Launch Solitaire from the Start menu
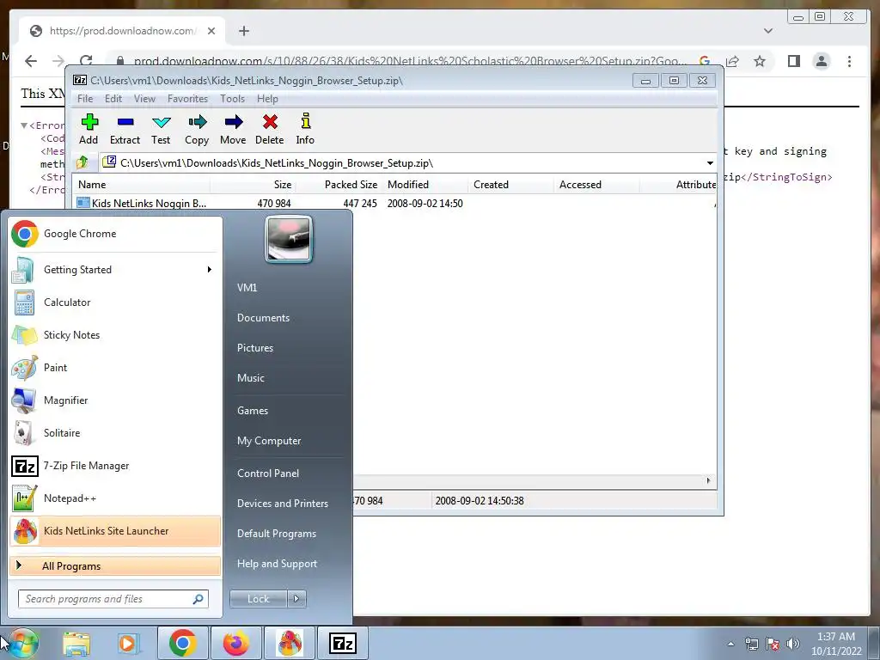The height and width of the screenshot is (660, 880). (x=115, y=433)
